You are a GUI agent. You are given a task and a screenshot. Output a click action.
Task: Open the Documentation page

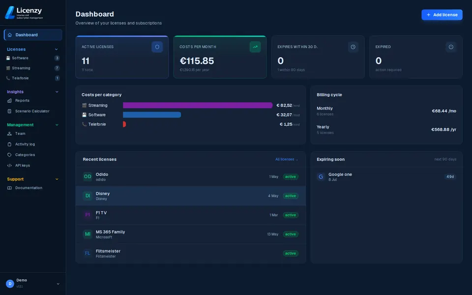coord(33,188)
